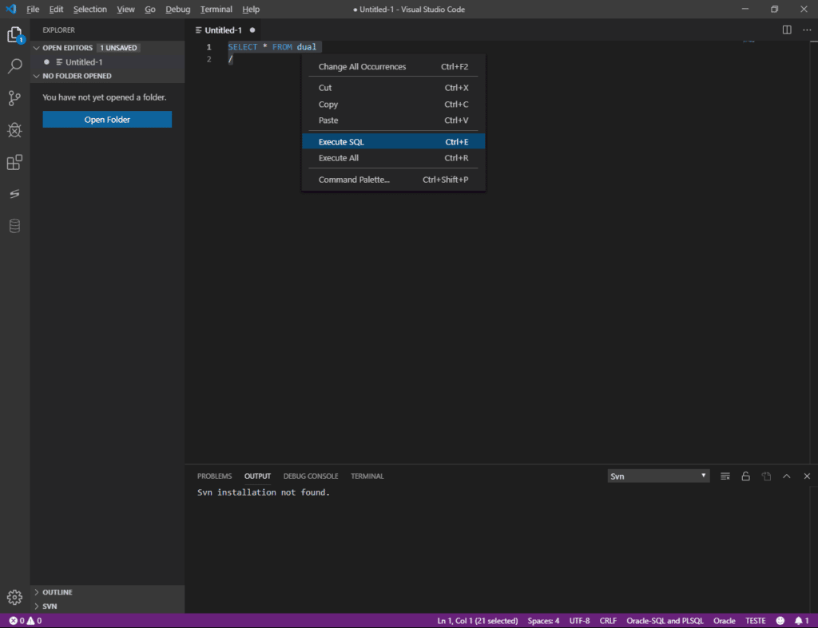Click the Manage gear icon
The image size is (818, 628).
point(14,597)
